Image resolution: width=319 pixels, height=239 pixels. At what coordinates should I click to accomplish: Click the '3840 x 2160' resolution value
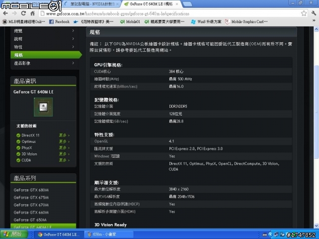[x=178, y=189]
